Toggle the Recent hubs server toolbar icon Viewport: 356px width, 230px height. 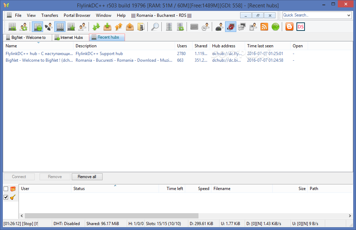click(60, 27)
